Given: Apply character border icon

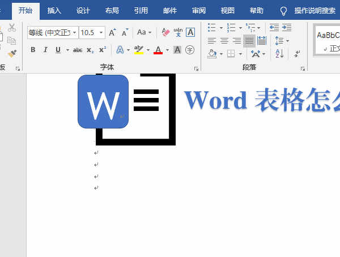Looking at the screenshot, I should click(x=190, y=32).
